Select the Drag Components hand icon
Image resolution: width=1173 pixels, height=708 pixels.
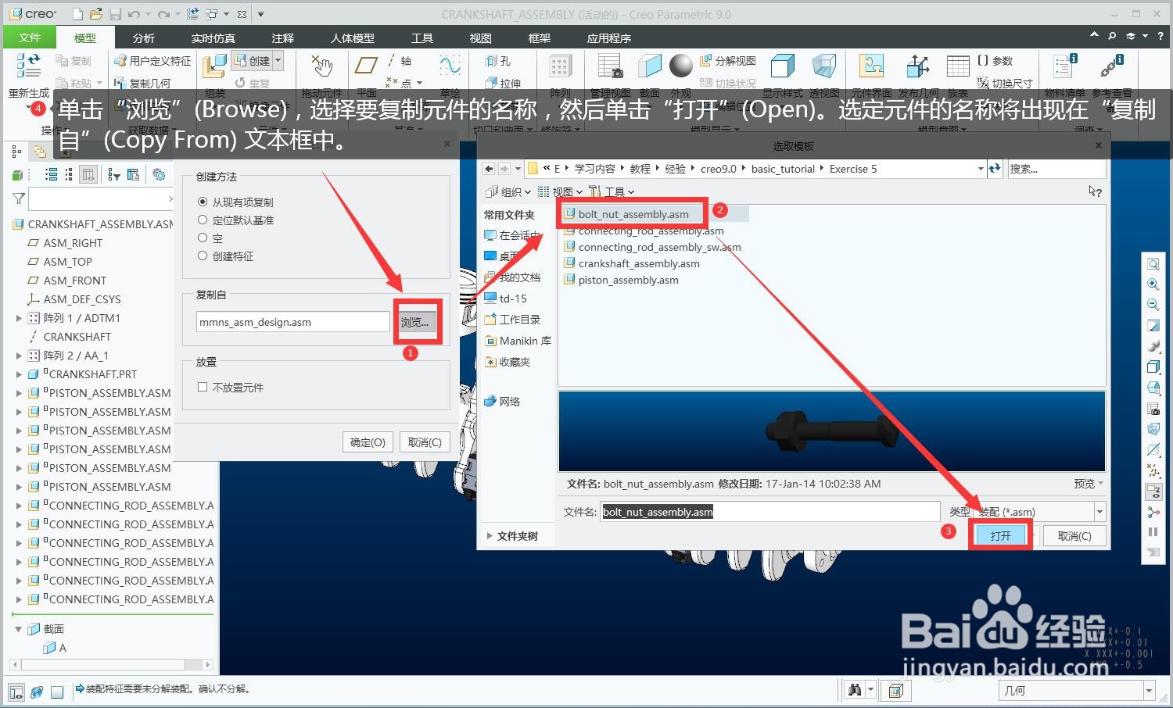(321, 66)
